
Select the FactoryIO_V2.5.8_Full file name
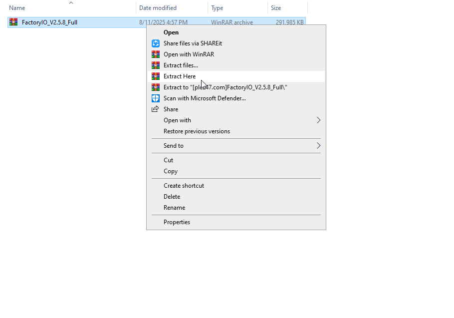click(x=49, y=22)
